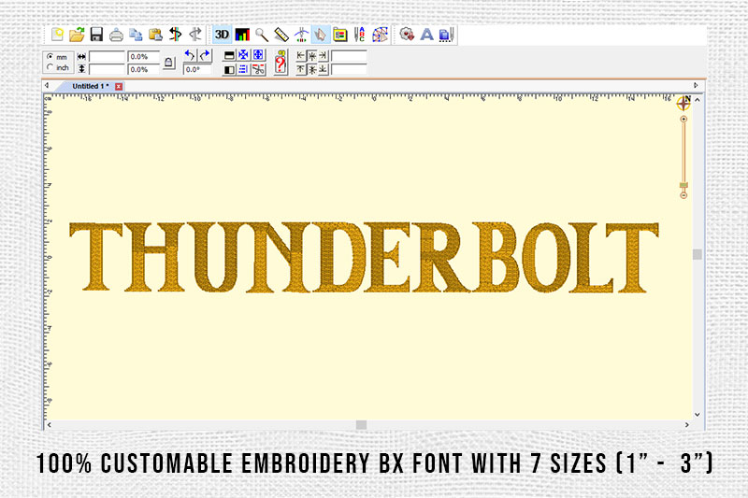The height and width of the screenshot is (498, 748).
Task: Align selected objects to left edge
Action: pyautogui.click(x=300, y=56)
